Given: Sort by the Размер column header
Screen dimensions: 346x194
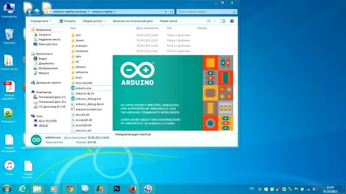Looking at the screenshot, I should tap(202, 28).
